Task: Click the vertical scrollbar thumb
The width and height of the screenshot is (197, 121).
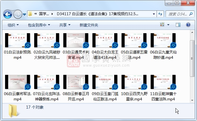Action: [192, 58]
